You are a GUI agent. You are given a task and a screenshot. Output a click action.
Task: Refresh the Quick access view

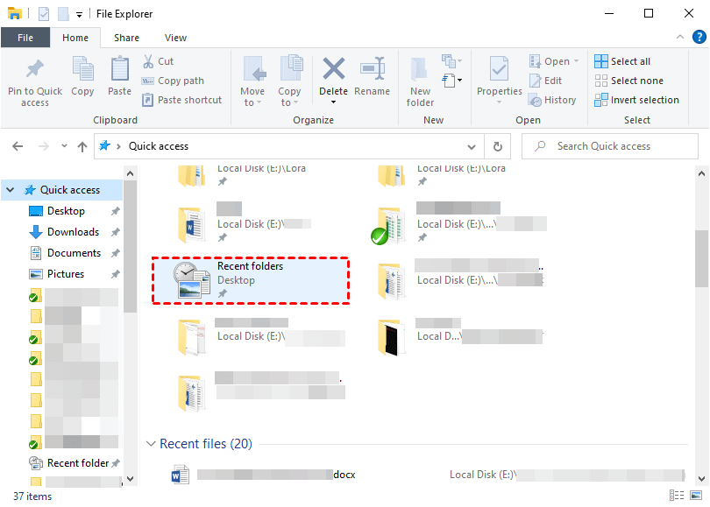click(497, 146)
